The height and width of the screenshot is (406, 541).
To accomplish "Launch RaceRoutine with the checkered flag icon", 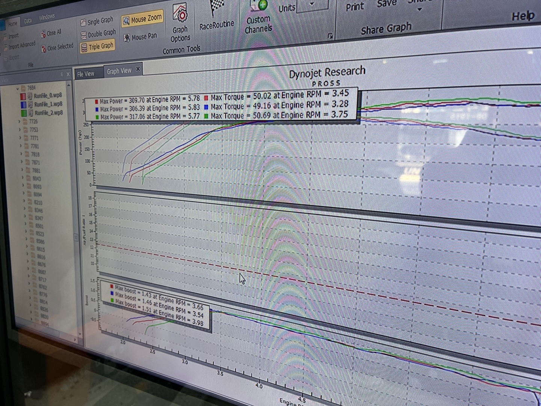I will tap(217, 9).
